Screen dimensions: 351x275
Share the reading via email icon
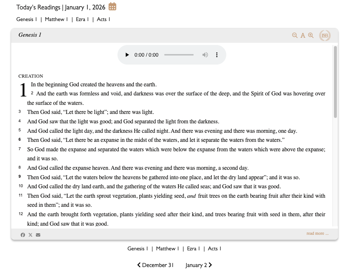coord(38,235)
